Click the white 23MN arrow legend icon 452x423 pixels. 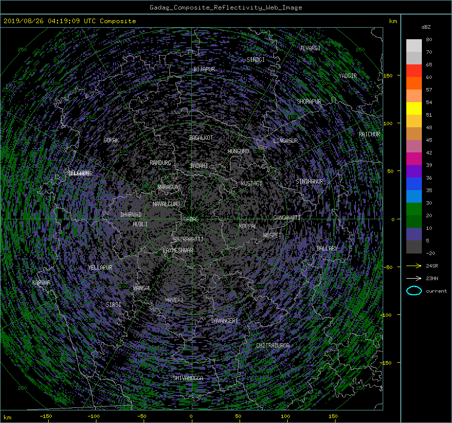pyautogui.click(x=414, y=278)
